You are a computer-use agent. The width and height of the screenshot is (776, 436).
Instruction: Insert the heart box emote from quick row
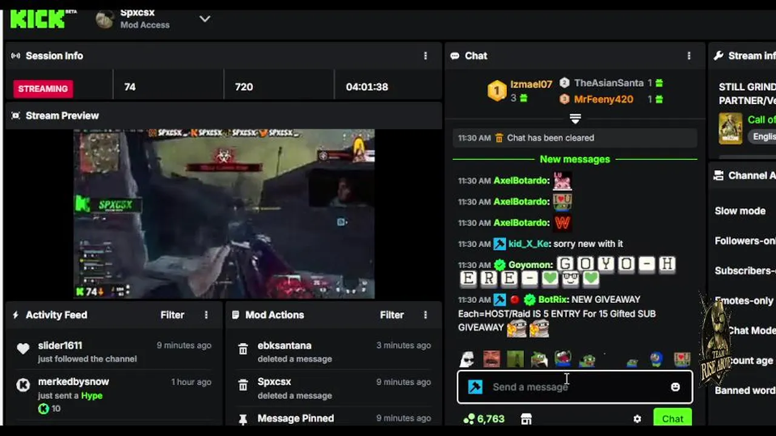pos(682,359)
